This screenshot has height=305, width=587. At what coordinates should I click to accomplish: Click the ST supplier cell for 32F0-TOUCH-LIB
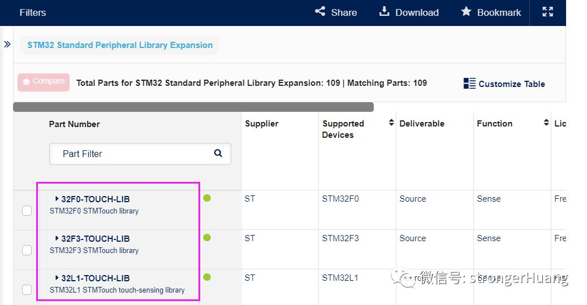[250, 199]
